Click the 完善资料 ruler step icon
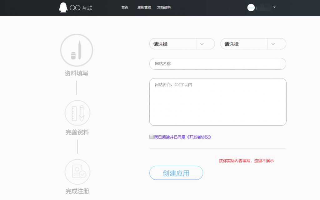Viewport: 320px width, 200px height. [x=77, y=113]
